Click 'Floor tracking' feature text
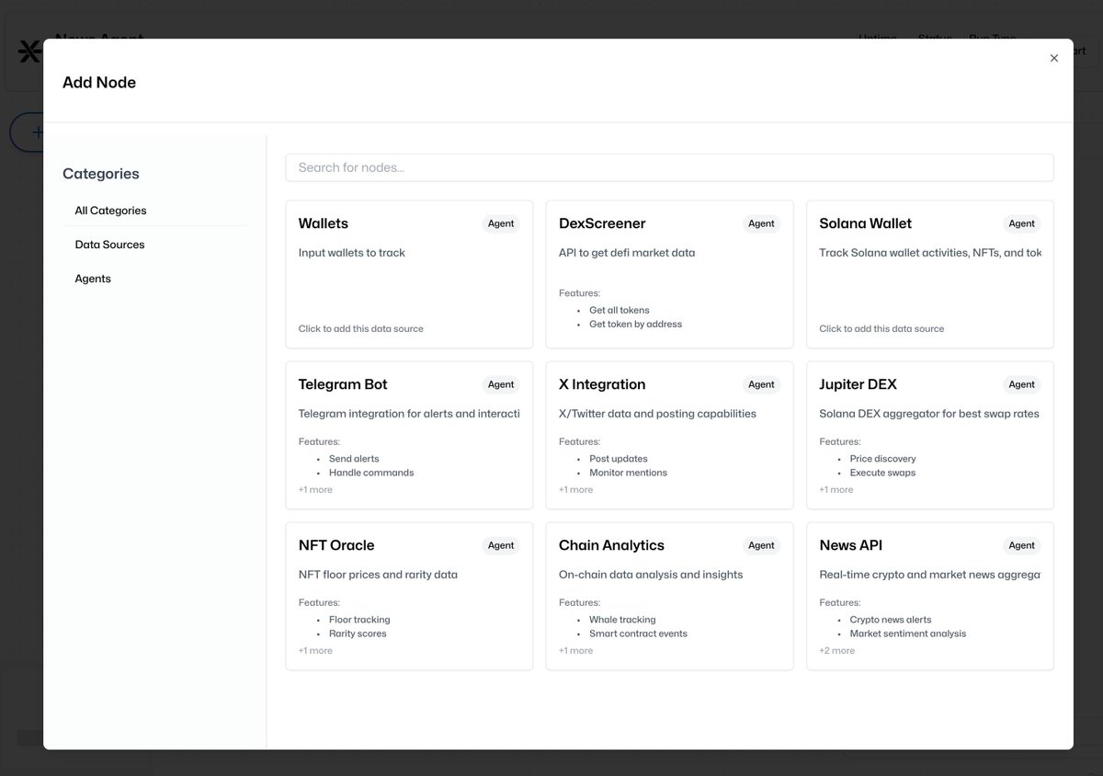The height and width of the screenshot is (776, 1103). (x=359, y=620)
